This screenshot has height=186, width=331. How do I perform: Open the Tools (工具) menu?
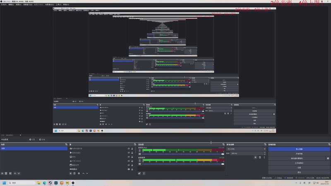(58, 5)
